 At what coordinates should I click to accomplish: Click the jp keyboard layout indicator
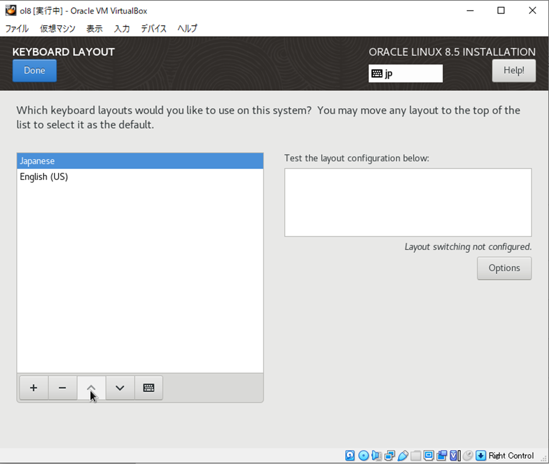coord(406,73)
